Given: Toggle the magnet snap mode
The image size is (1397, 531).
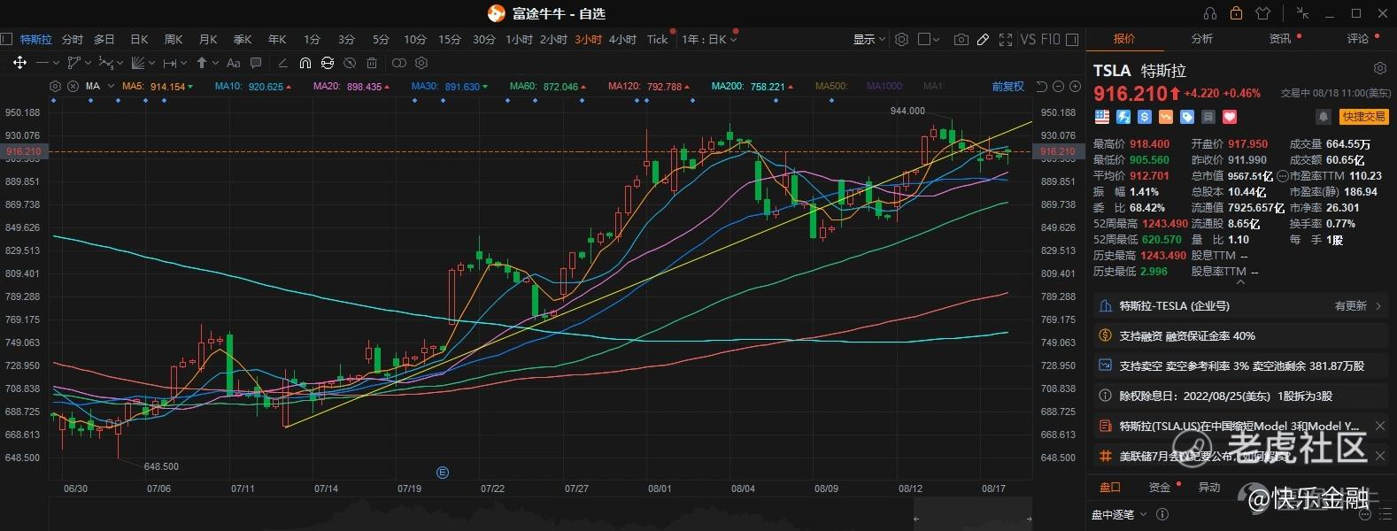Looking at the screenshot, I should tap(305, 63).
